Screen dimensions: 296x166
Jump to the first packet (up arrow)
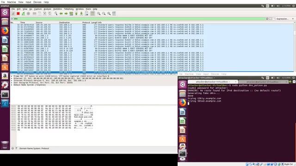[x=76, y=13]
